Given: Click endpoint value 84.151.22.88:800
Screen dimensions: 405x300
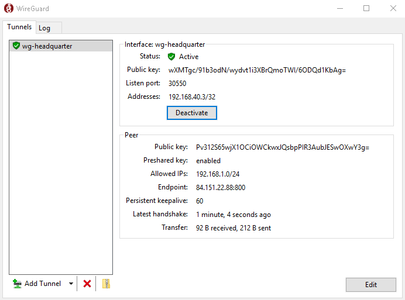Looking at the screenshot, I should [x=221, y=188].
